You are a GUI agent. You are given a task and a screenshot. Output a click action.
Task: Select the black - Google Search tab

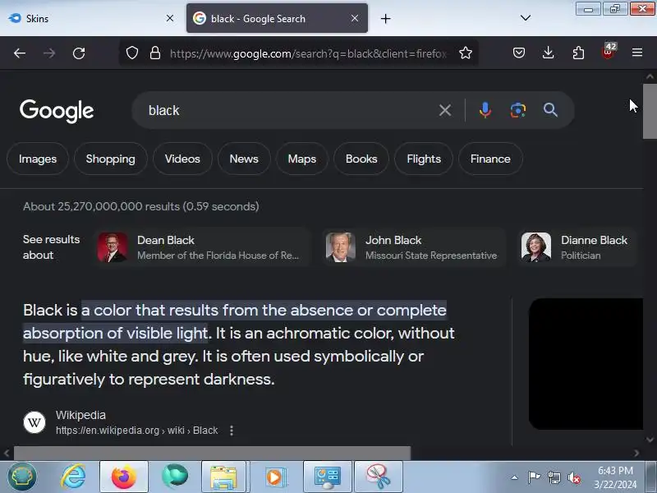pos(277,18)
